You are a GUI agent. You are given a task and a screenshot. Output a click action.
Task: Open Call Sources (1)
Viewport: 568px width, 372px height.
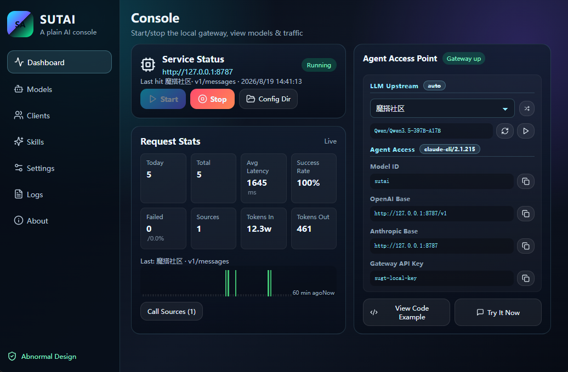point(172,311)
